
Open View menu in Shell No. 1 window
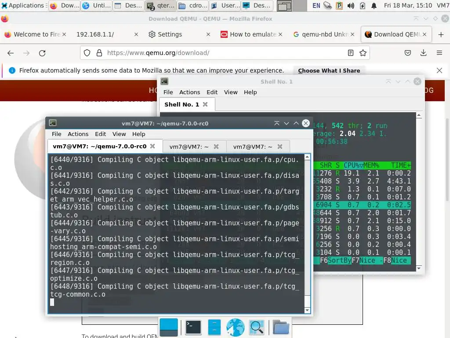point(231,92)
